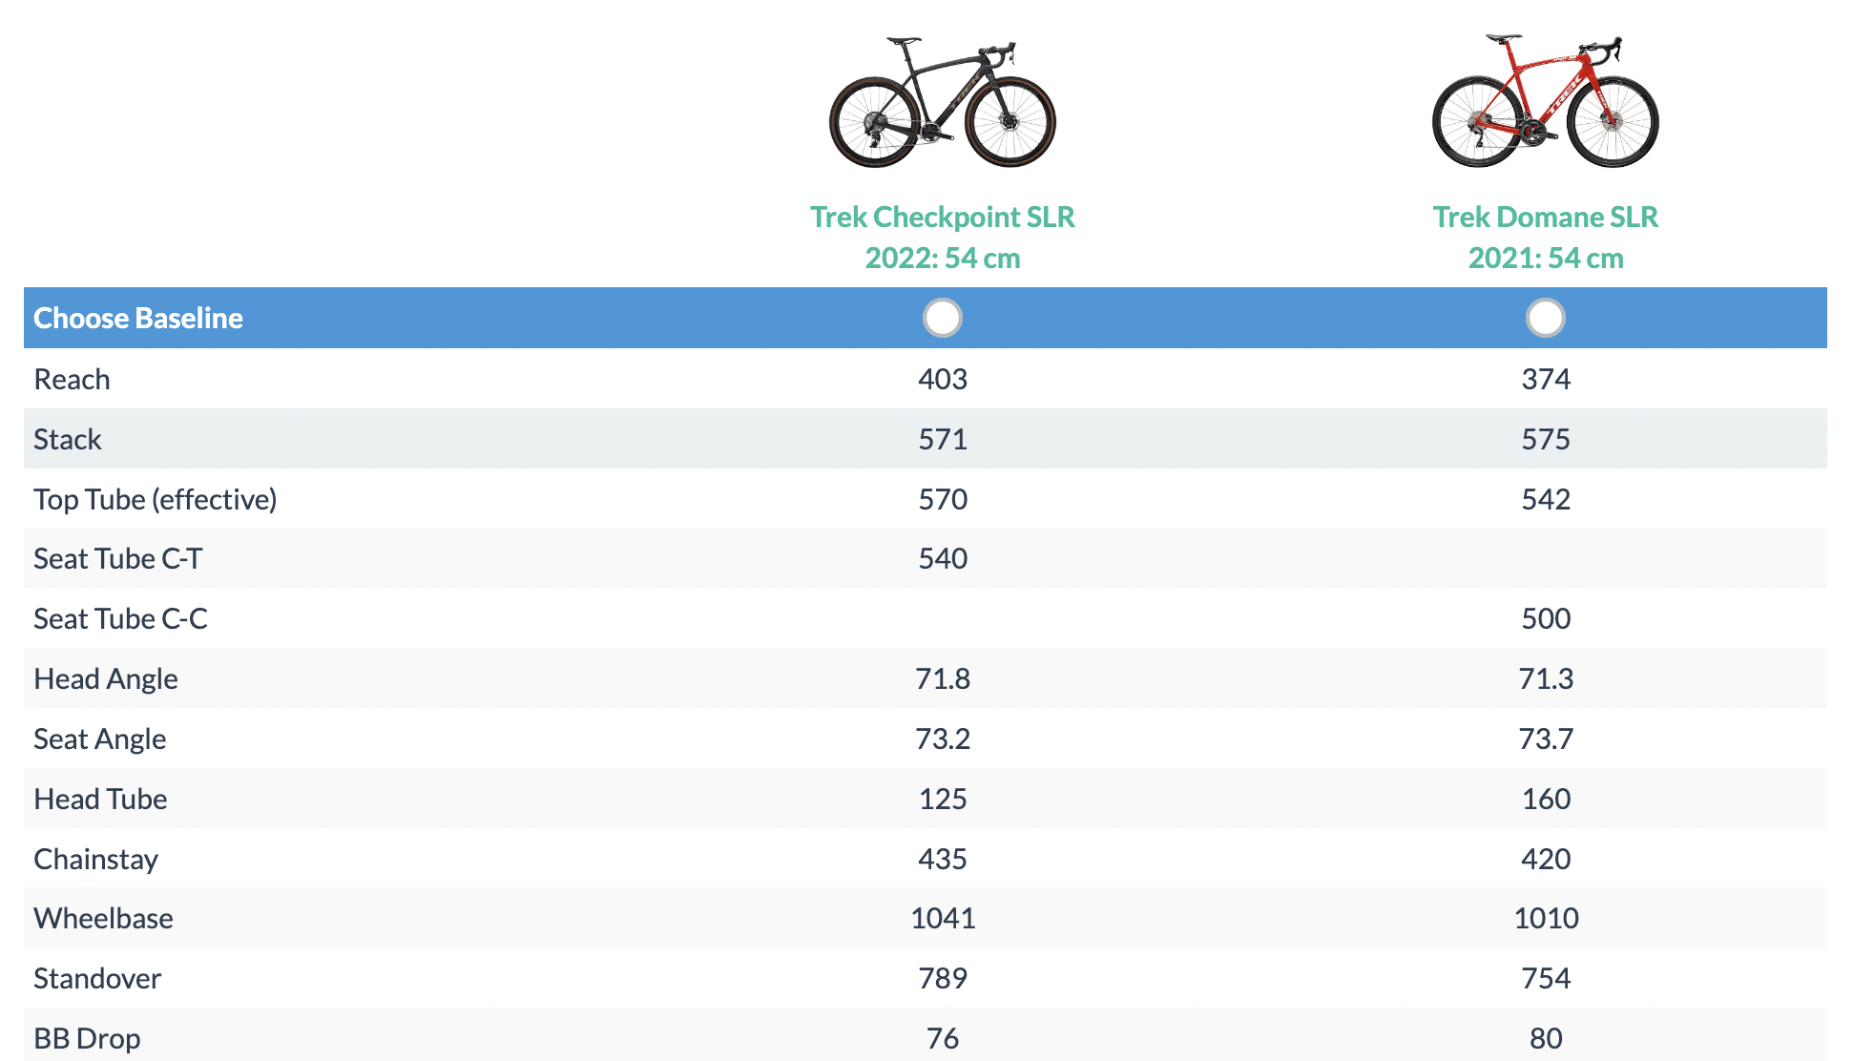
Task: Click the Choose Baseline header label
Action: (x=138, y=318)
